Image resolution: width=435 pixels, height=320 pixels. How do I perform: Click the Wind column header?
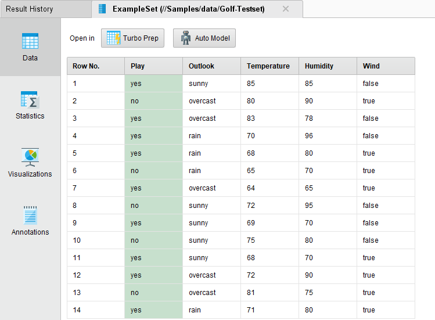386,66
